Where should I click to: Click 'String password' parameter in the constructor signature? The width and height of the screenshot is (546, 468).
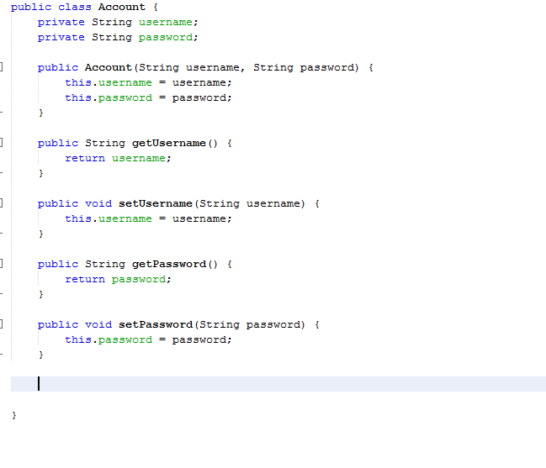(x=305, y=68)
